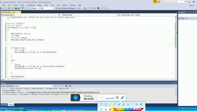This screenshot has height=111, width=197.
Task: Open the SimpleSendRecv project scope dropdown
Action: pos(30,15)
